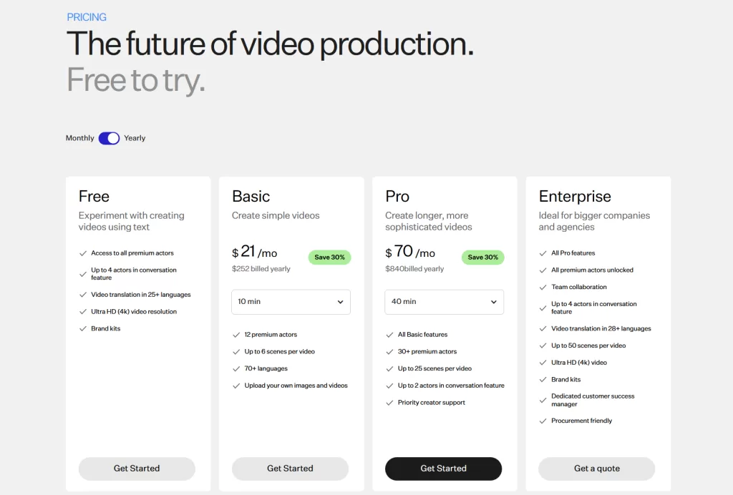The width and height of the screenshot is (733, 495).
Task: Click Get a quote for Enterprise
Action: coord(596,469)
